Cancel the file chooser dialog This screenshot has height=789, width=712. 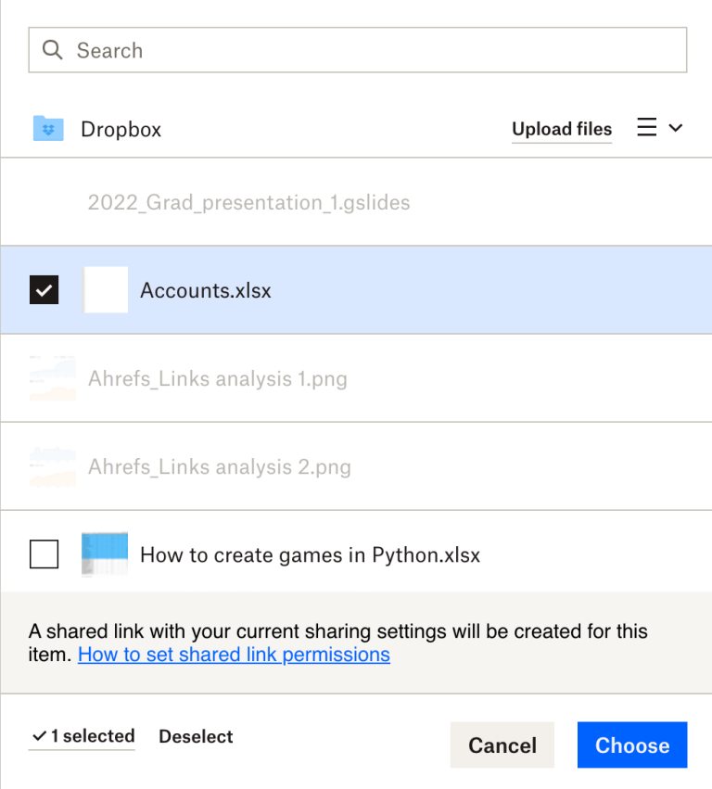(x=502, y=745)
